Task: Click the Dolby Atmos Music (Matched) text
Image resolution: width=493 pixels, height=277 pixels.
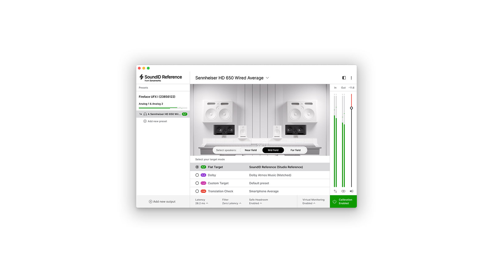Action: 270,175
